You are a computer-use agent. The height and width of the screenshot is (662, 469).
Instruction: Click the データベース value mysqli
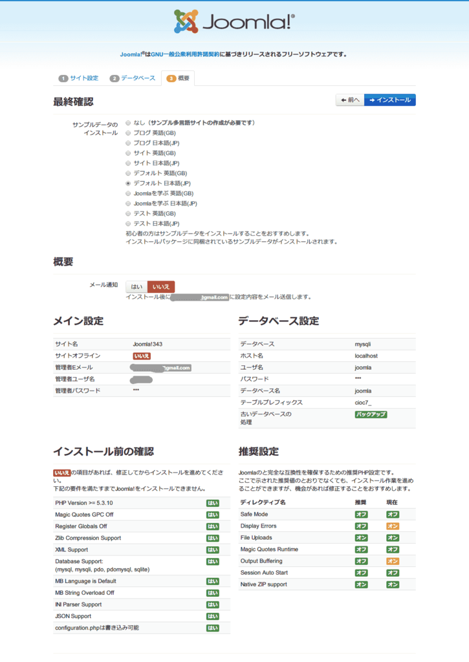click(362, 345)
